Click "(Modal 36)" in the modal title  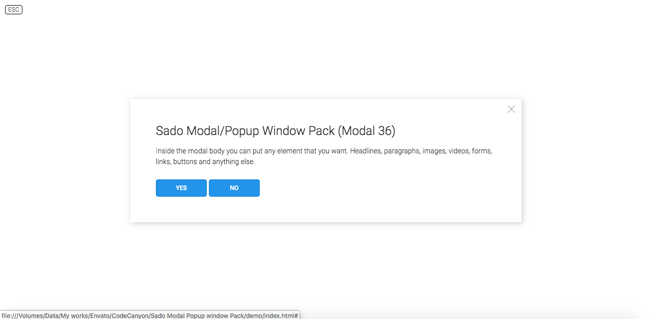pyautogui.click(x=367, y=131)
